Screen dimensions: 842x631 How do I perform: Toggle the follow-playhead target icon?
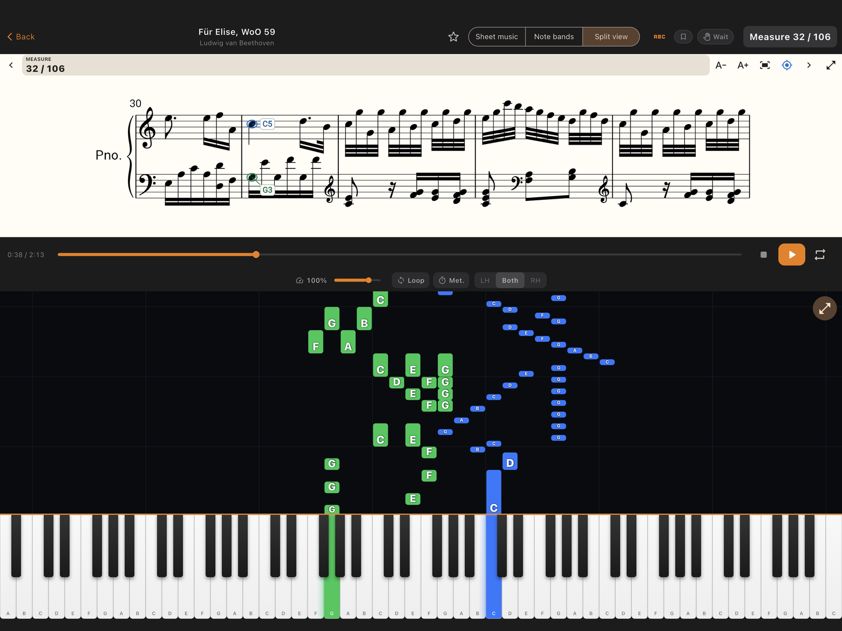(787, 65)
